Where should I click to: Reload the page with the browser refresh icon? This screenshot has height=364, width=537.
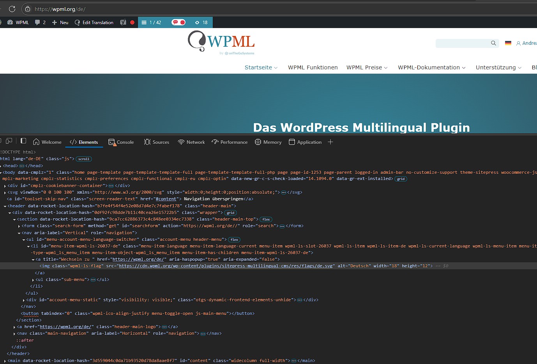(x=12, y=9)
